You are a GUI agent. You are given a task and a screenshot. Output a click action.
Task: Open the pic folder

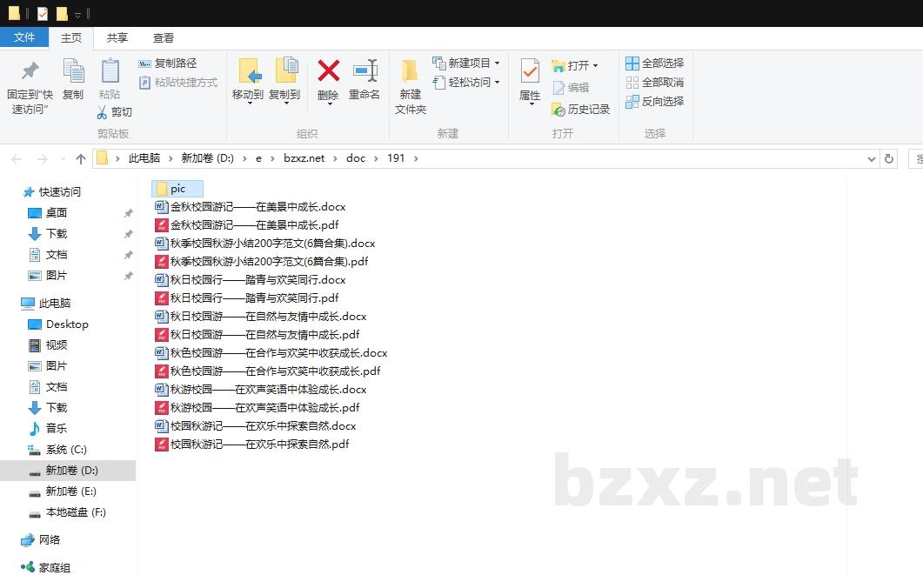[x=177, y=189]
